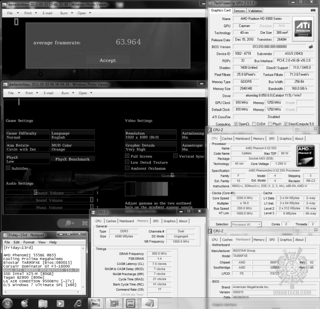Adjust Master Volume slider
The image size is (320, 309).
tap(49, 193)
